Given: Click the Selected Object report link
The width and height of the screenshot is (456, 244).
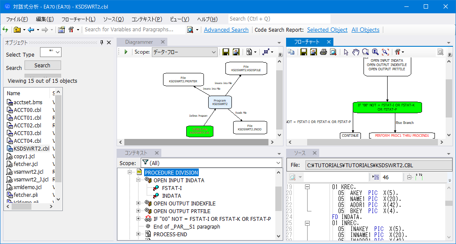Looking at the screenshot, I should point(327,30).
